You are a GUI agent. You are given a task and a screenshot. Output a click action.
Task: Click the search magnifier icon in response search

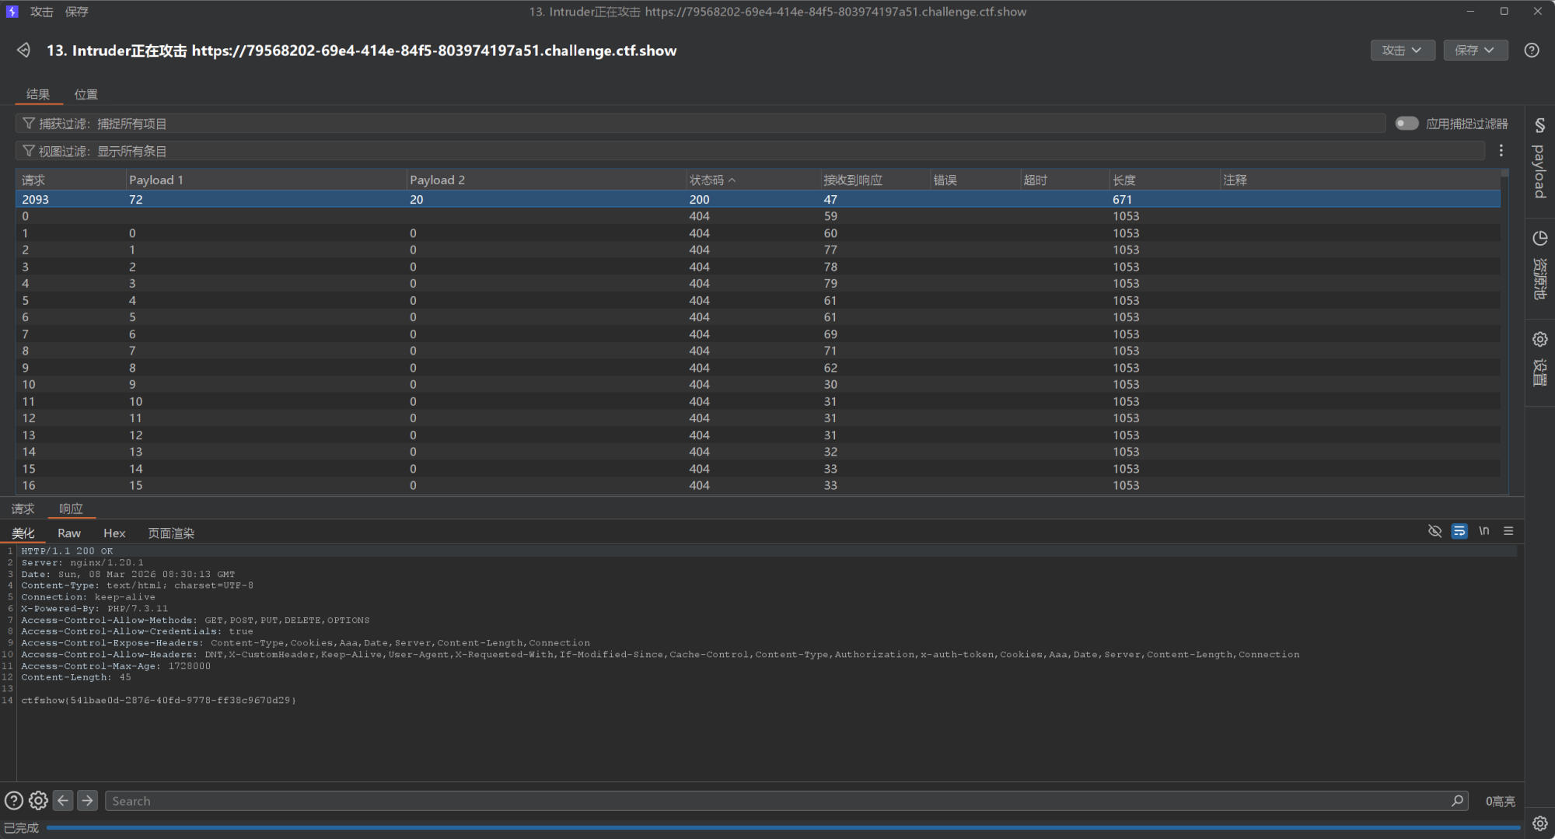point(1456,801)
